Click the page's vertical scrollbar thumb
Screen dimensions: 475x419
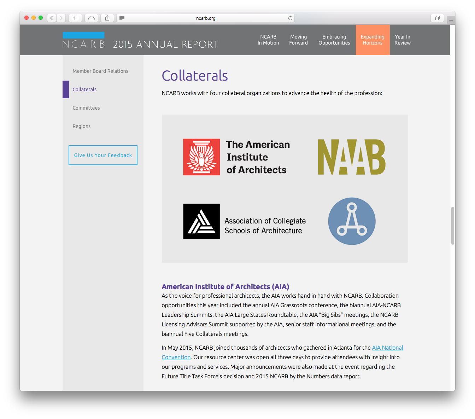pyautogui.click(x=453, y=226)
